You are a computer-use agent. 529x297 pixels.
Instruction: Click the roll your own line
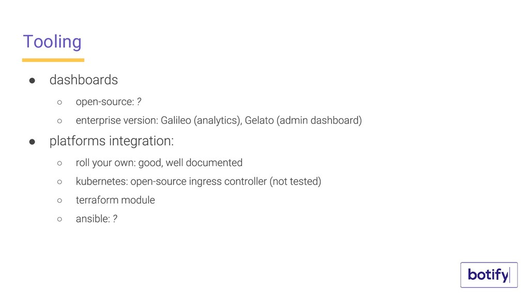point(159,162)
